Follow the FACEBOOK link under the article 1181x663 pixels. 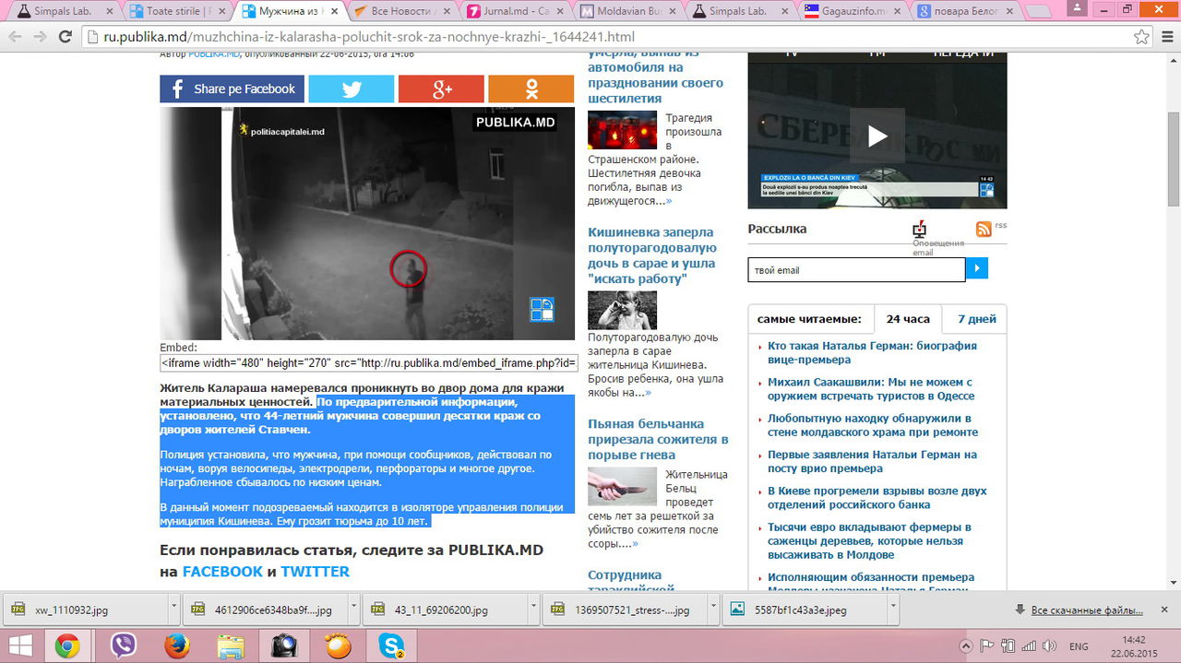[x=222, y=572]
